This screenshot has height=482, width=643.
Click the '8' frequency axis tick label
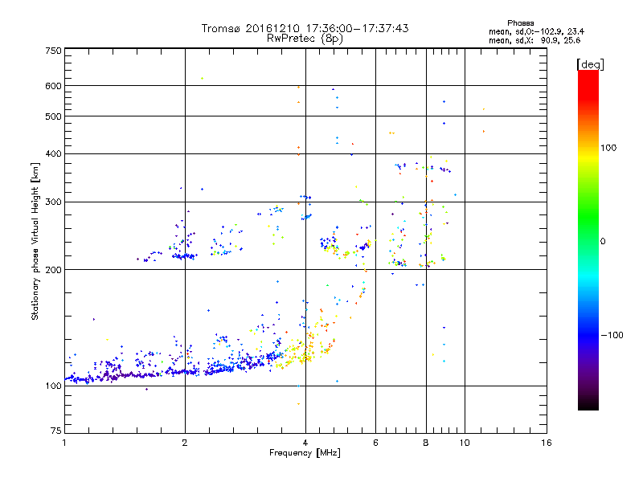coord(426,443)
